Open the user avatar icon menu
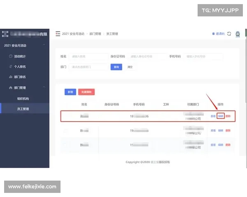Viewport: 247px width, 197px height. pos(238,34)
